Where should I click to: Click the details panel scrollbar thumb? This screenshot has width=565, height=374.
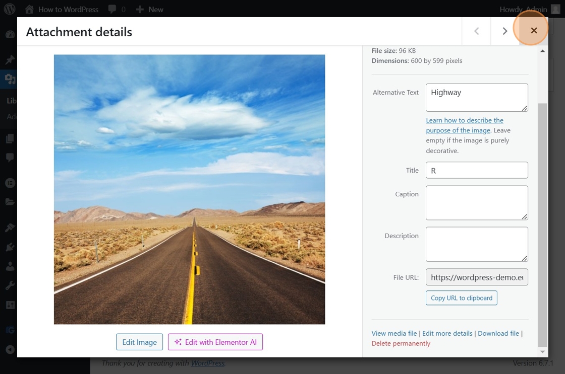point(543,225)
